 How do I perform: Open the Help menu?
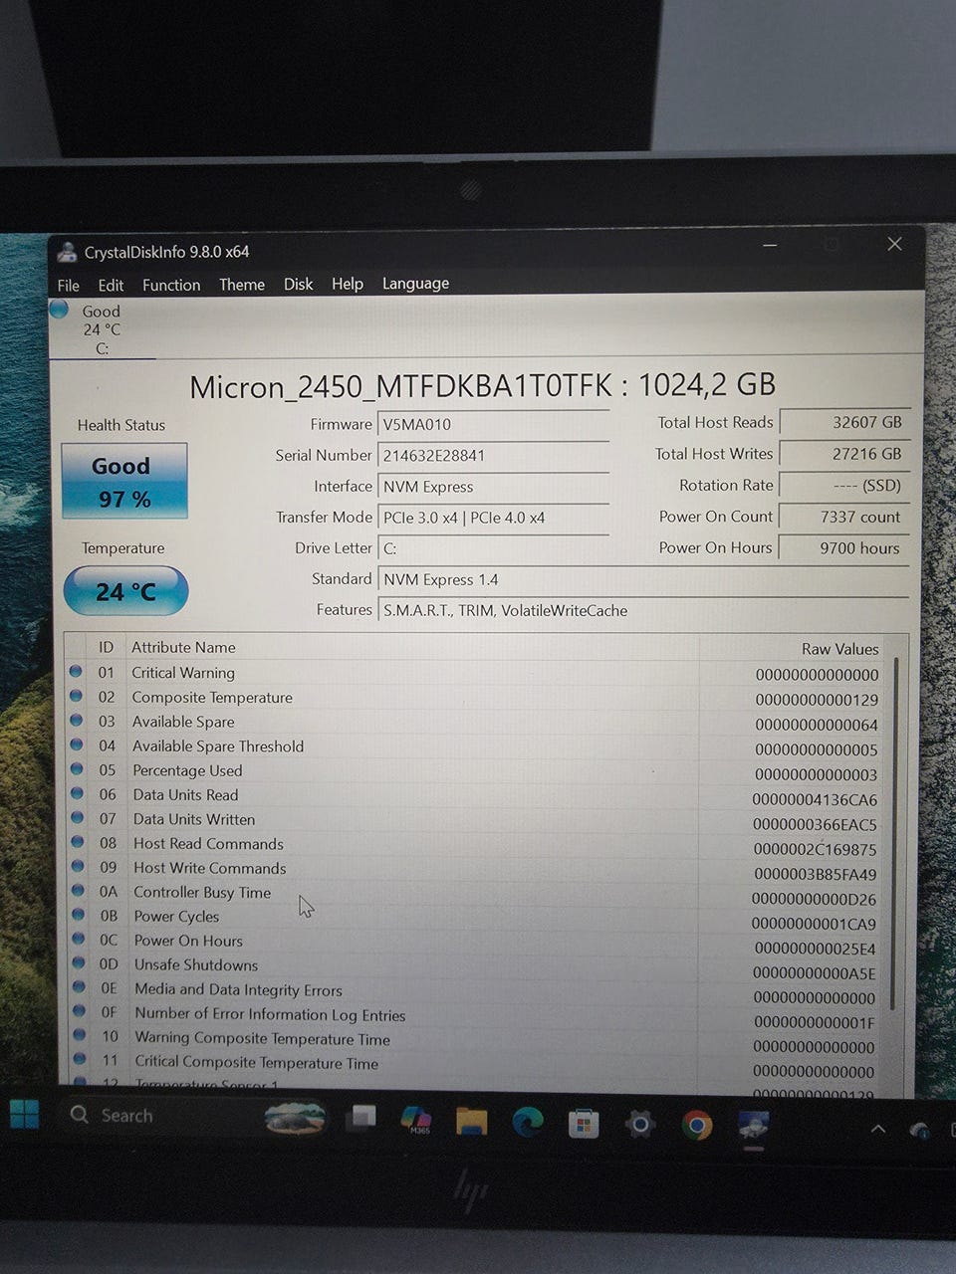[x=348, y=284]
